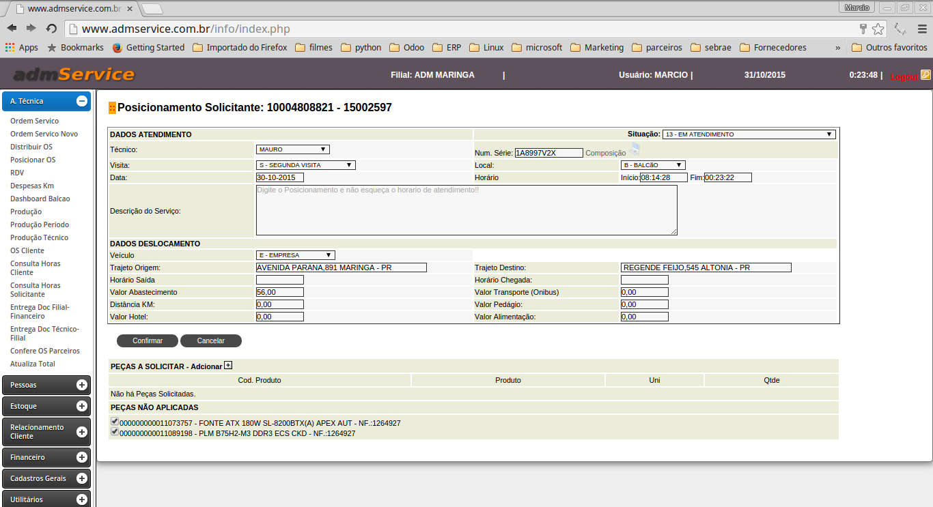
Task: Click the orange icon beside Posicionamento title
Action: tap(112, 108)
